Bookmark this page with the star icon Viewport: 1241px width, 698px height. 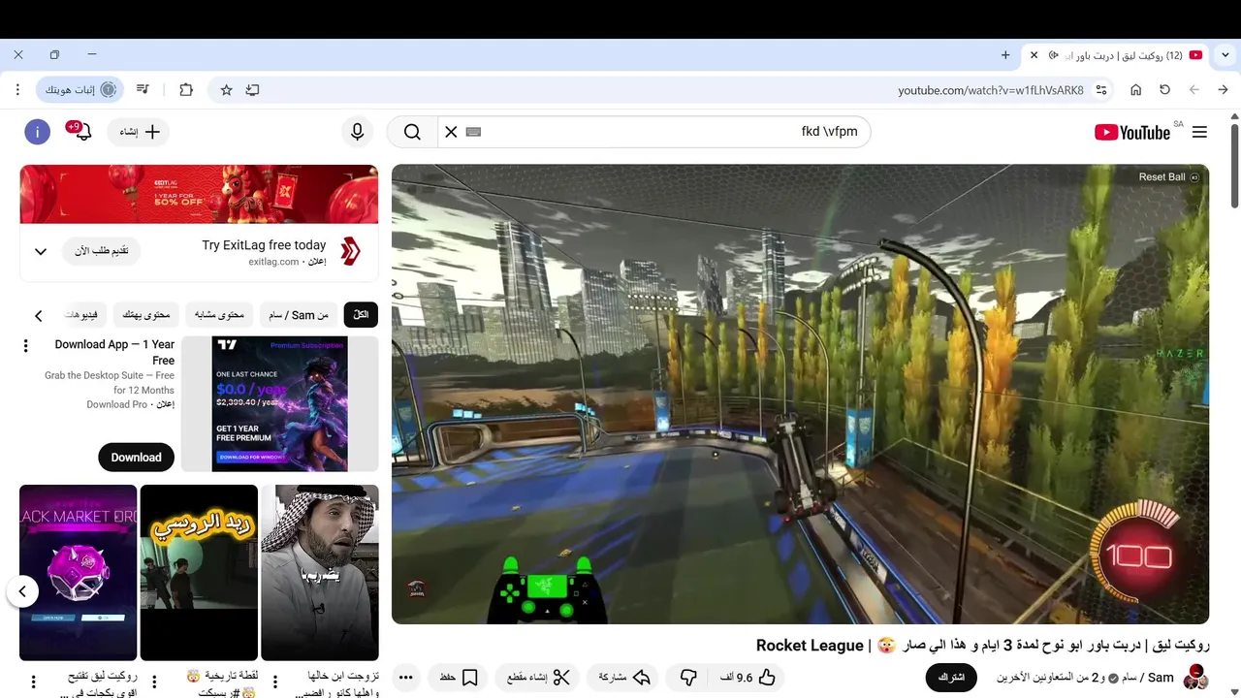[226, 89]
